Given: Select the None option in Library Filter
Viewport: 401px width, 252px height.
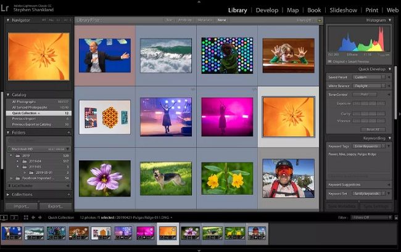Looking at the screenshot, I should 221,20.
